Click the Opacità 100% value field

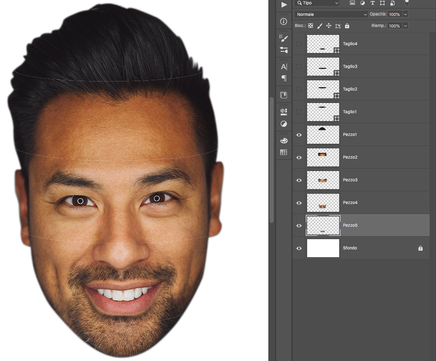(394, 14)
